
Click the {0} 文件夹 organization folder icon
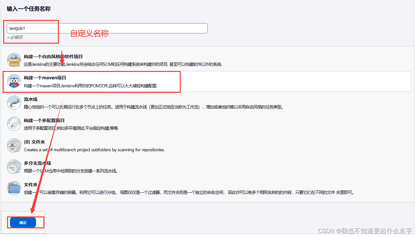click(x=14, y=145)
